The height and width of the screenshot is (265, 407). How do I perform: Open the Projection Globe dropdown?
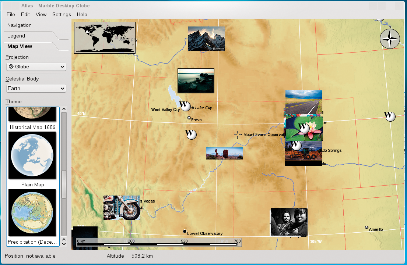36,67
